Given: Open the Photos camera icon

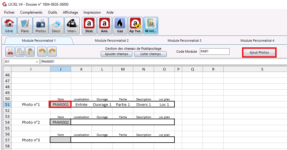Looking at the screenshot, I should click(41, 25).
